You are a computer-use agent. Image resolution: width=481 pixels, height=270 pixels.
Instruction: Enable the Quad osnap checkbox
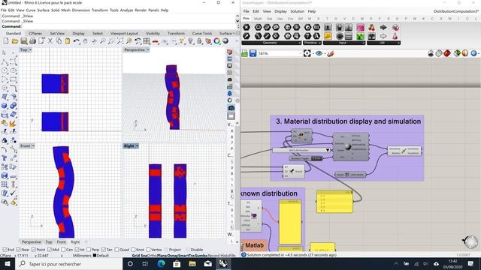pyautogui.click(x=116, y=250)
